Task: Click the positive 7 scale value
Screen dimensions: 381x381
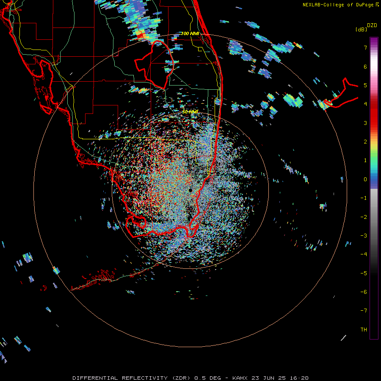Action: tap(365, 47)
